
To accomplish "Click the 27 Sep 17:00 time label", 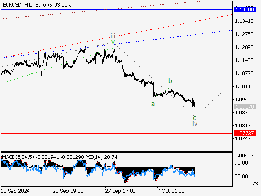I will point(120,191).
